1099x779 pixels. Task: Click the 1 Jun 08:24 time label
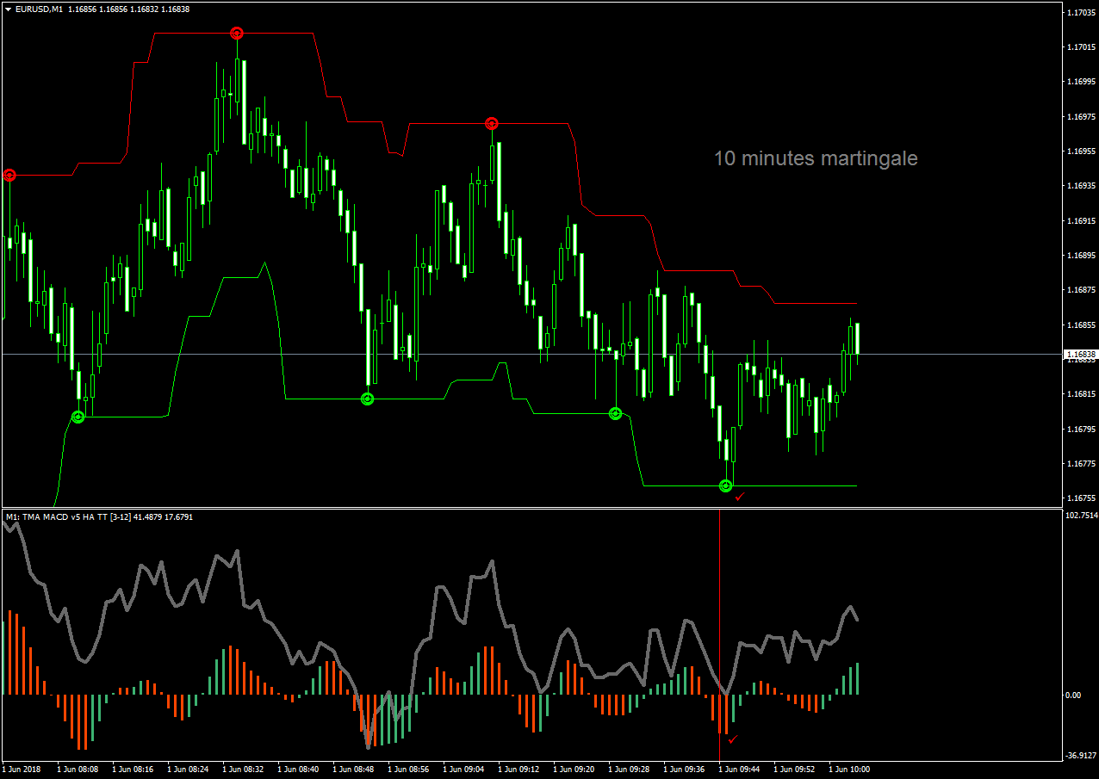click(x=189, y=770)
